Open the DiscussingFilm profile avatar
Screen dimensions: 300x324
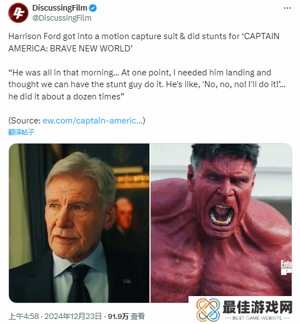tap(18, 13)
